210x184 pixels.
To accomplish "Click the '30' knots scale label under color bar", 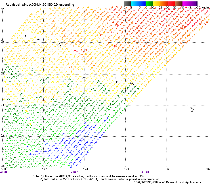I will [x=167, y=8].
